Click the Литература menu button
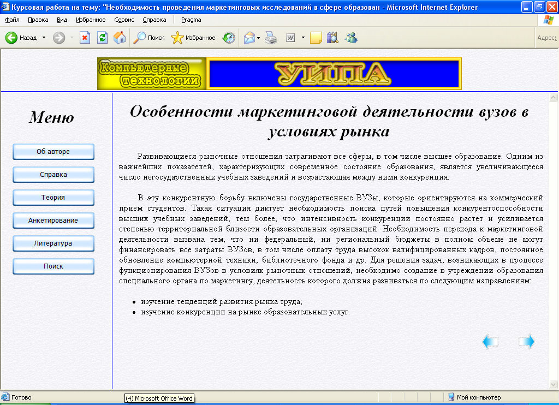Image resolution: width=559 pixels, height=405 pixels. coord(53,243)
